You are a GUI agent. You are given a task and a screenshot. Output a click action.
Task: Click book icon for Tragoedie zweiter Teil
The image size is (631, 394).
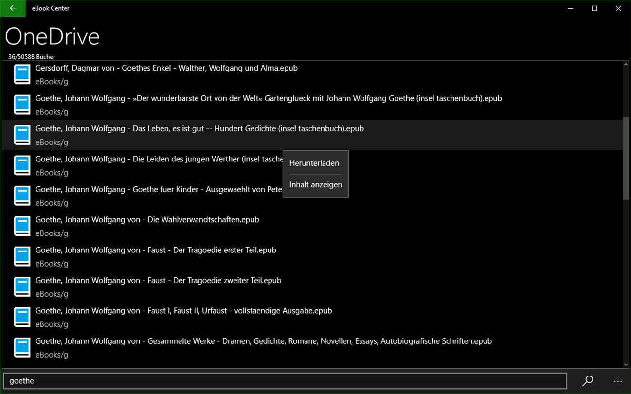22,287
